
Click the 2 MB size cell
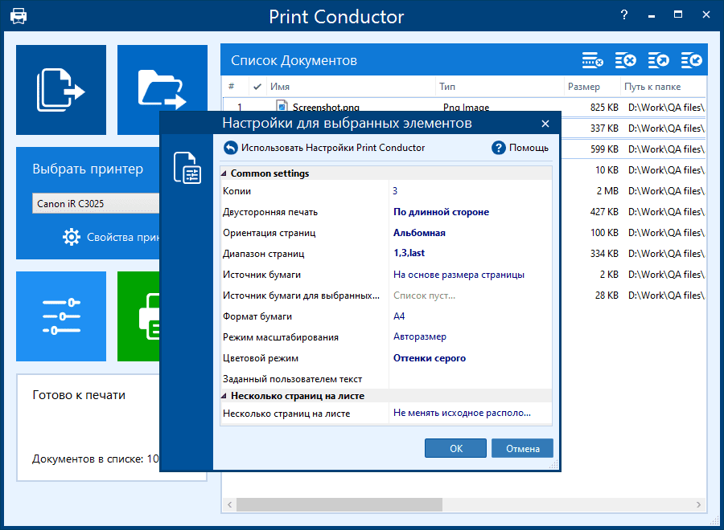coord(607,191)
